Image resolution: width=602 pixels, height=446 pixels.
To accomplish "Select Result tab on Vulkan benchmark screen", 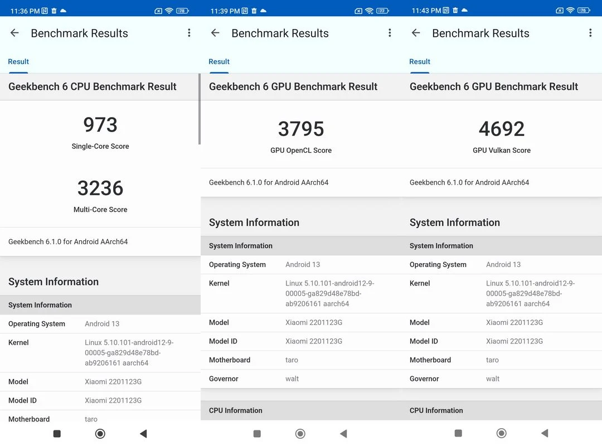I will tap(420, 62).
